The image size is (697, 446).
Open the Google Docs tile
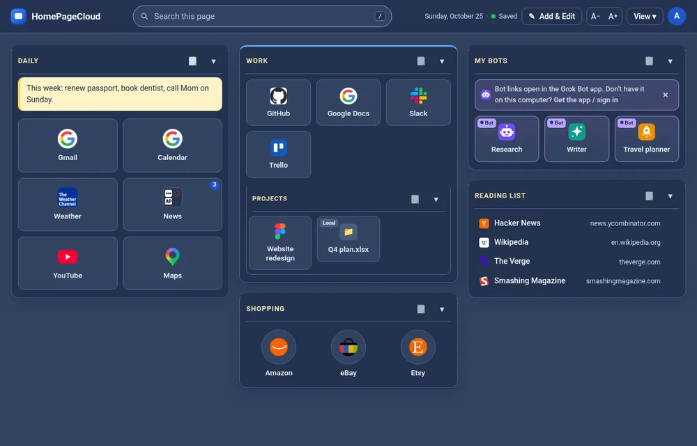348,102
